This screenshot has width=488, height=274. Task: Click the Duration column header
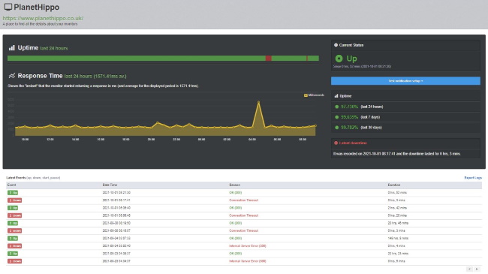coord(394,185)
